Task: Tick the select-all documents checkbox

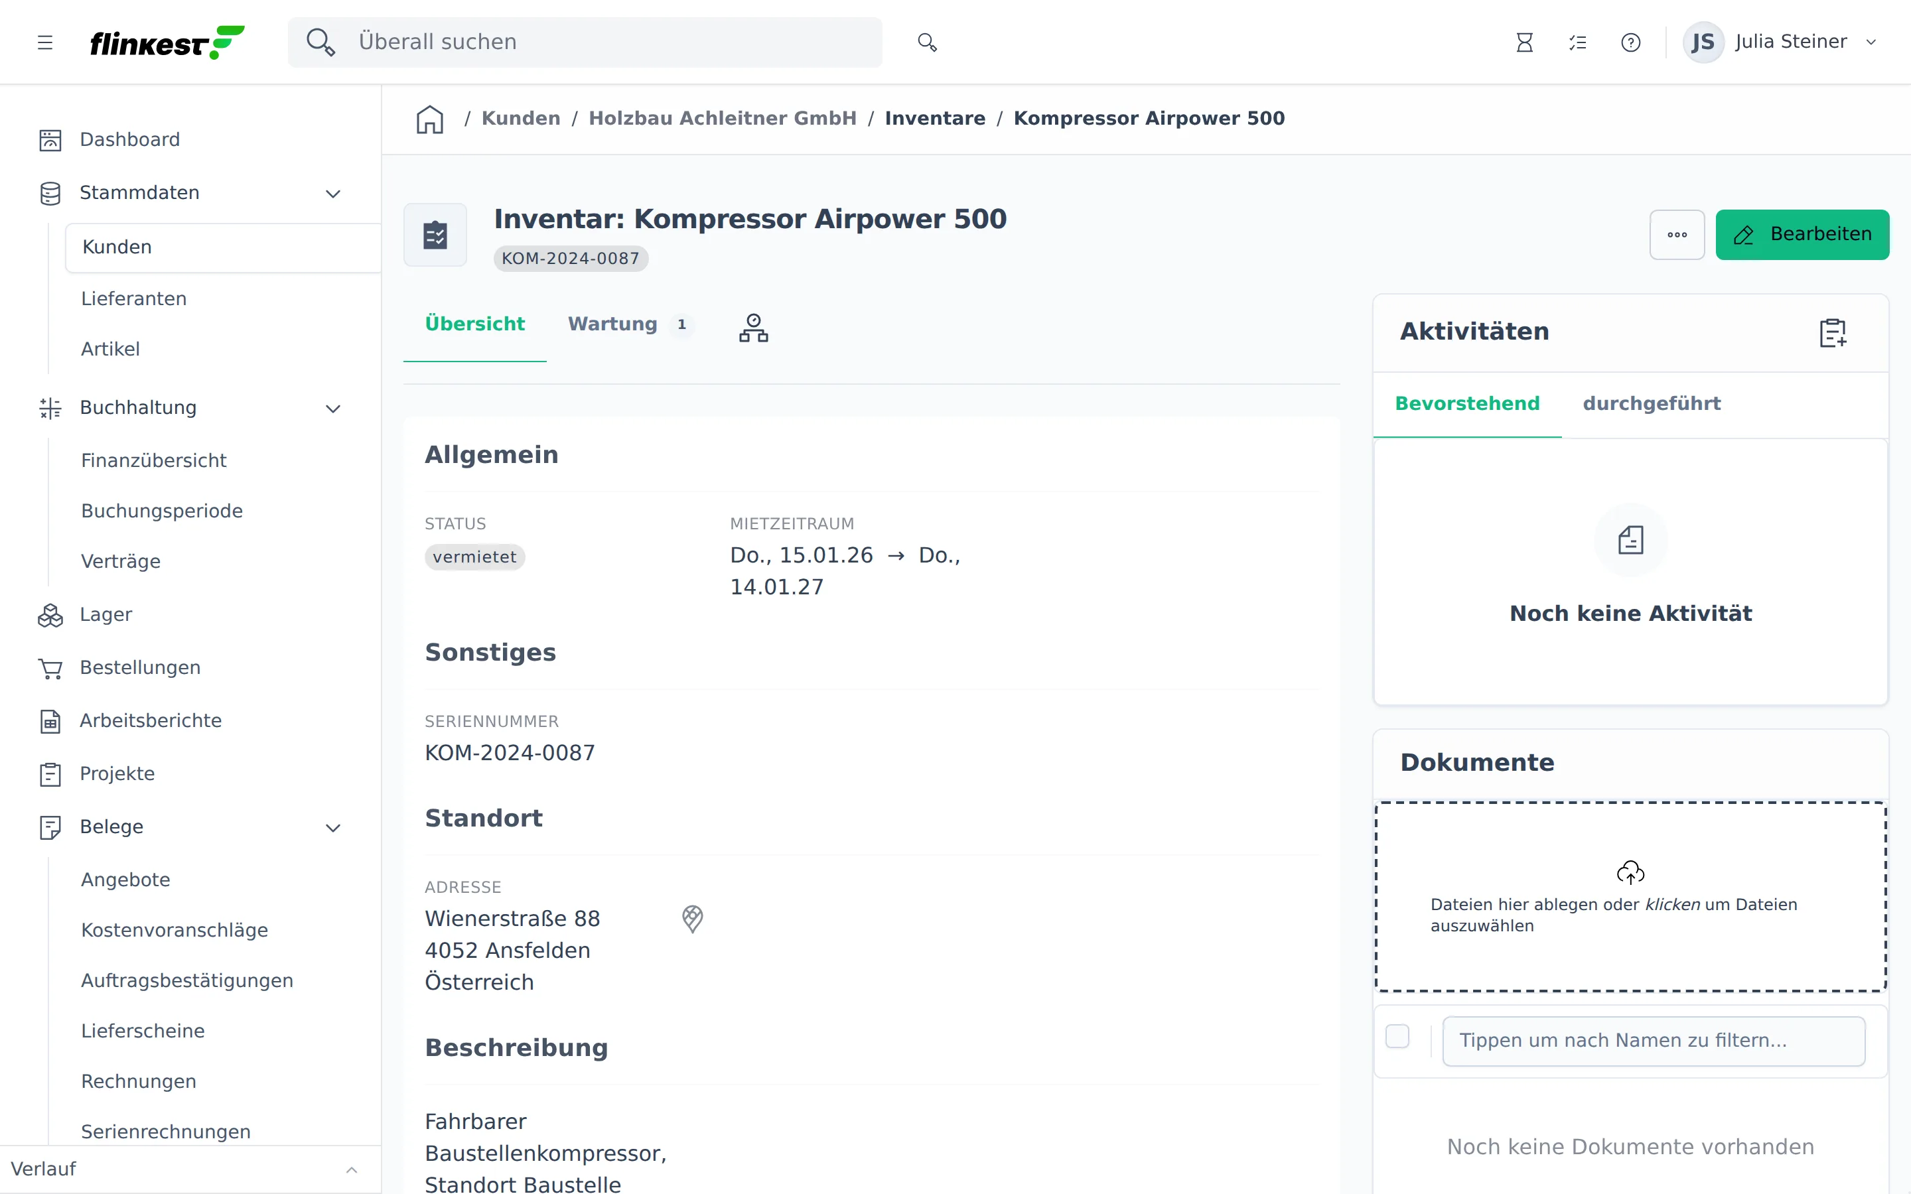Action: (x=1397, y=1036)
